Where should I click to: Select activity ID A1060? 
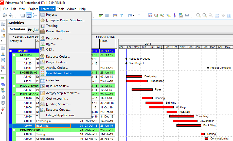(27, 121)
